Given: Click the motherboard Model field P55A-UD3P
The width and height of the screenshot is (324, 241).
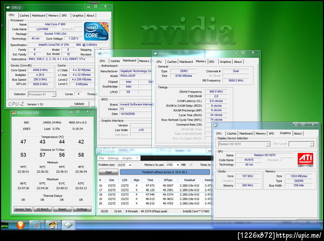Looking at the screenshot, I should 136,76.
